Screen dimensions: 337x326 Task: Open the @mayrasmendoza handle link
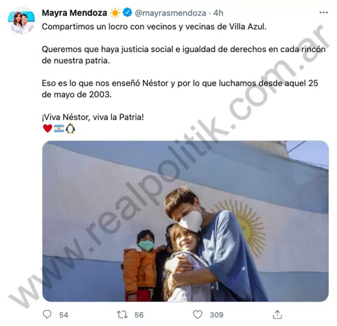point(170,13)
